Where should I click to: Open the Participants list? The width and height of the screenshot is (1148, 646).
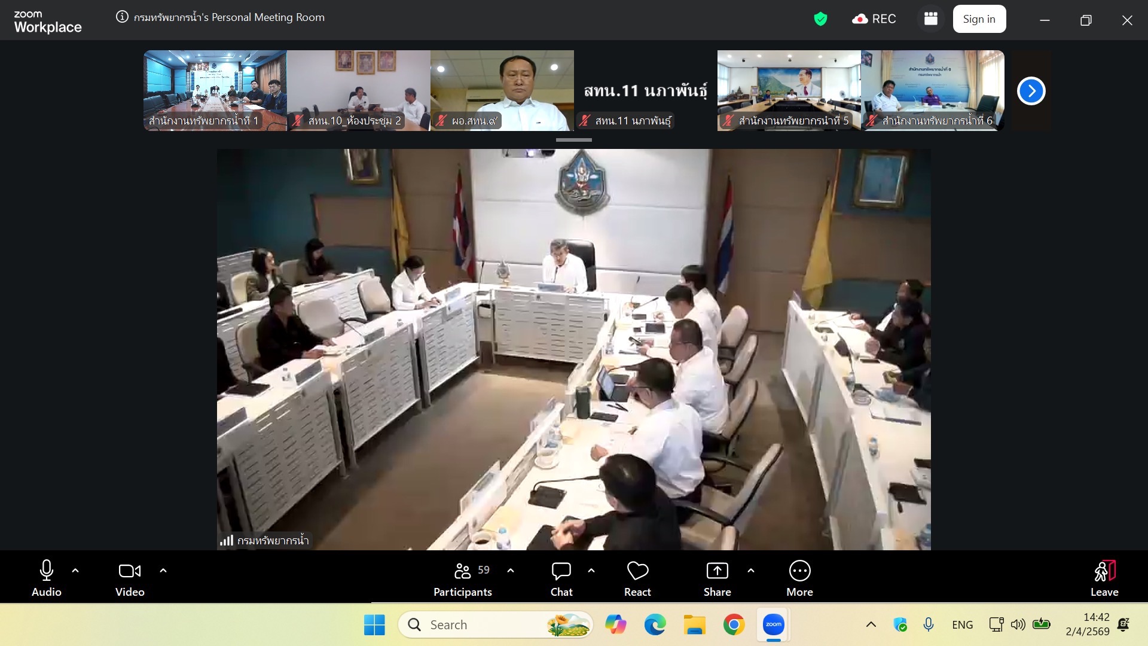pos(463,578)
